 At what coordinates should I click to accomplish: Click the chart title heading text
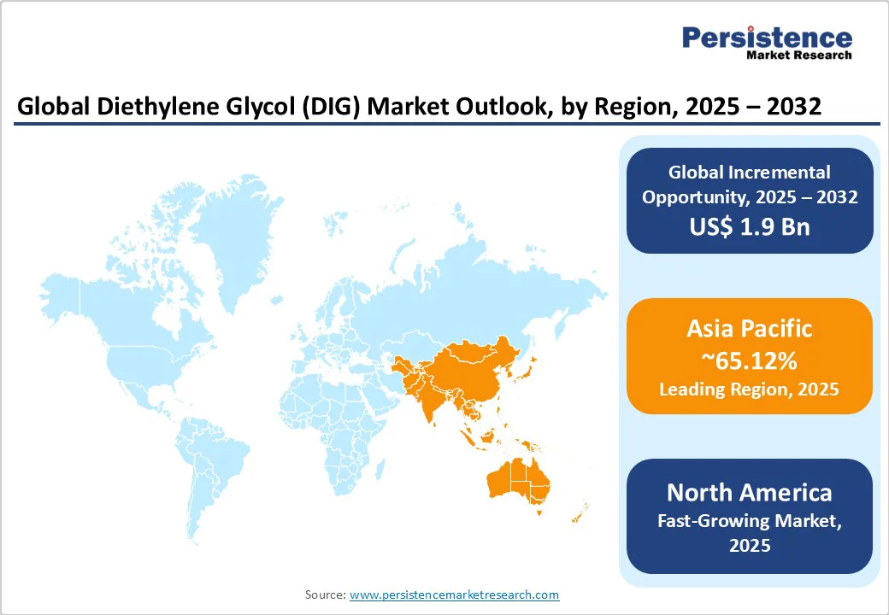click(x=419, y=108)
